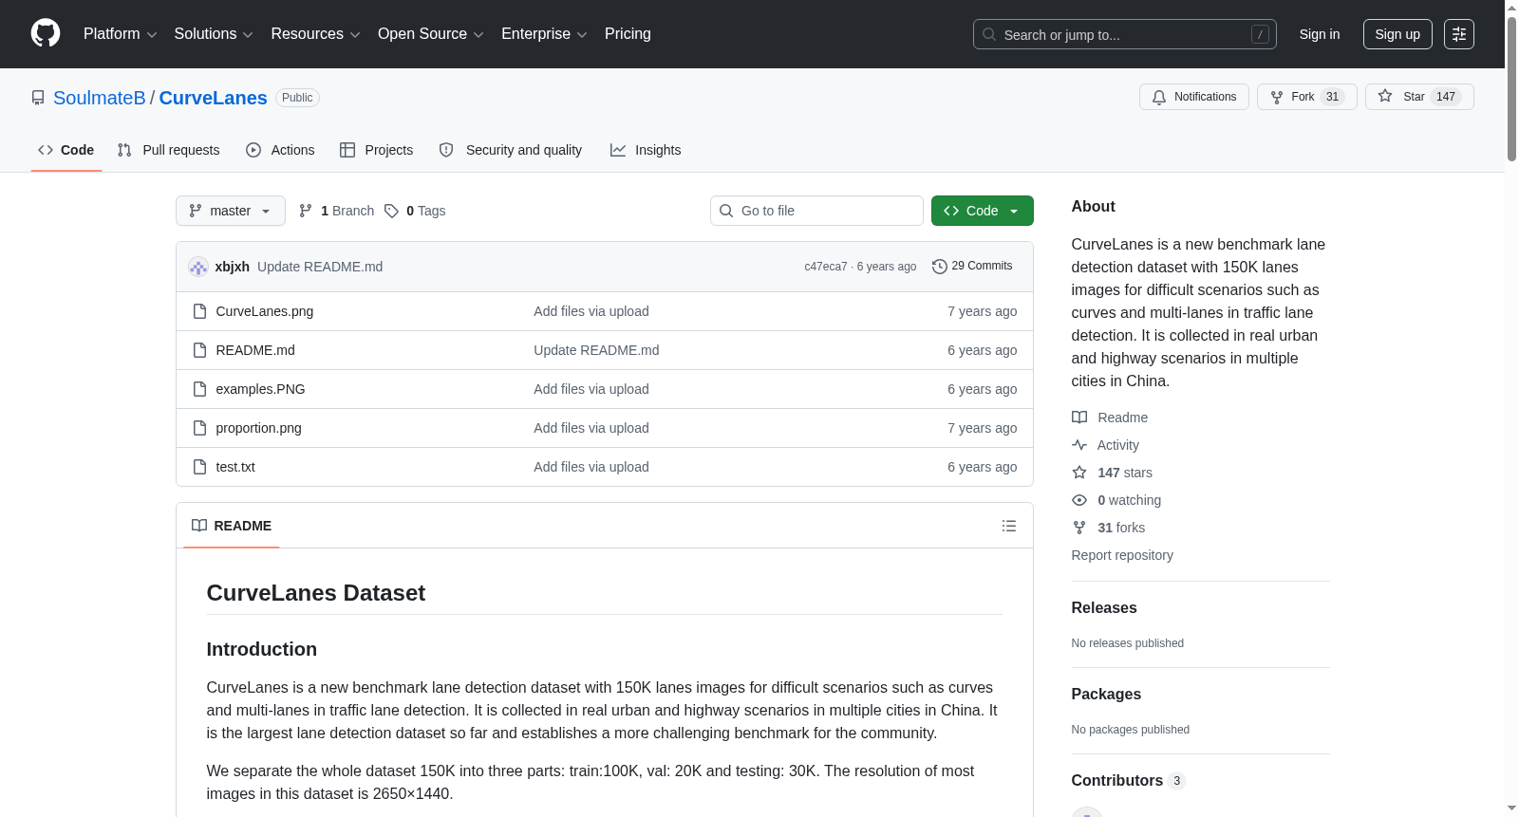Click the file icon beside examples.PNG
The height and width of the screenshot is (817, 1519).
coord(199,389)
